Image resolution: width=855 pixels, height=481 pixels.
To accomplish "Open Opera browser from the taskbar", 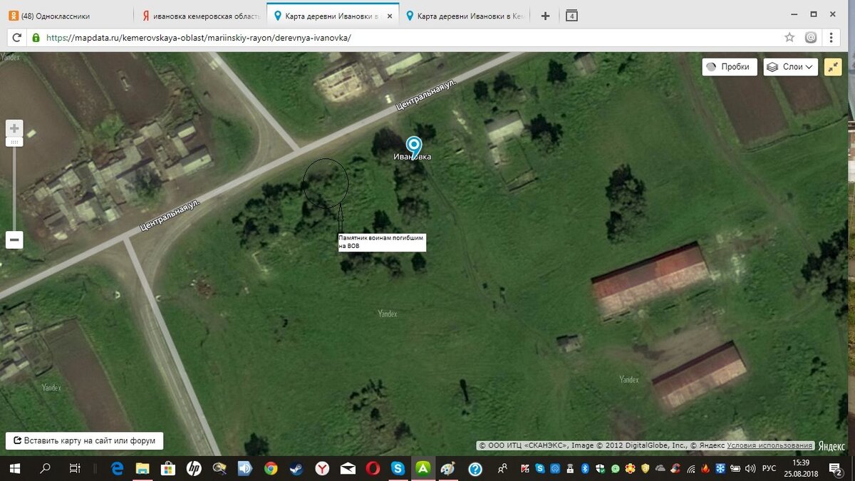I will pyautogui.click(x=373, y=468).
